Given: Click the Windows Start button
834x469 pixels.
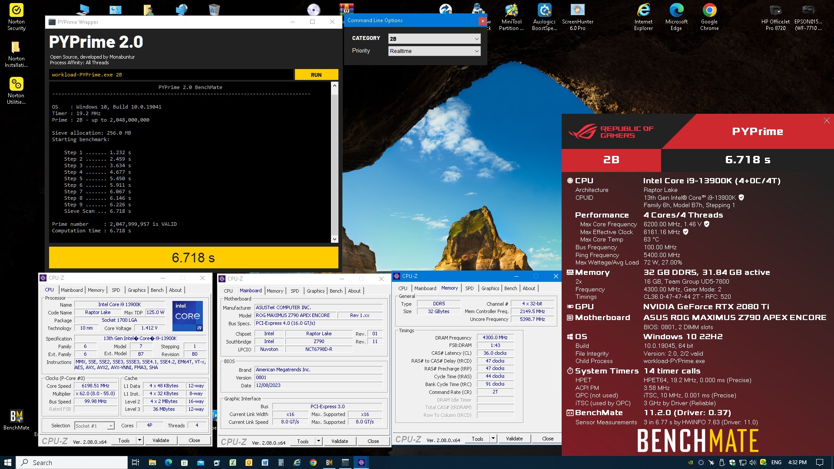Looking at the screenshot, I should coord(7,462).
